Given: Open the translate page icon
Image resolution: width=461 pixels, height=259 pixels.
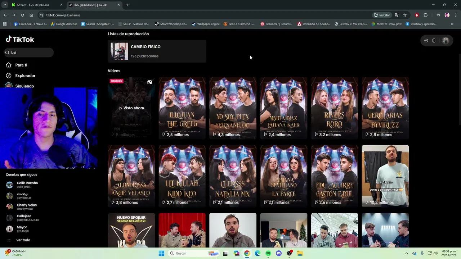Looking at the screenshot, I should [397, 15].
